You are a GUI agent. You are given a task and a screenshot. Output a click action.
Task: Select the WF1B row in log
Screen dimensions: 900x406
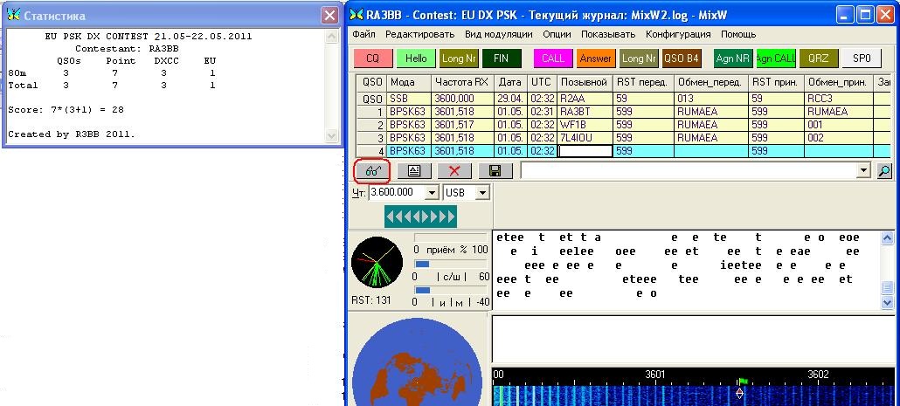click(584, 125)
